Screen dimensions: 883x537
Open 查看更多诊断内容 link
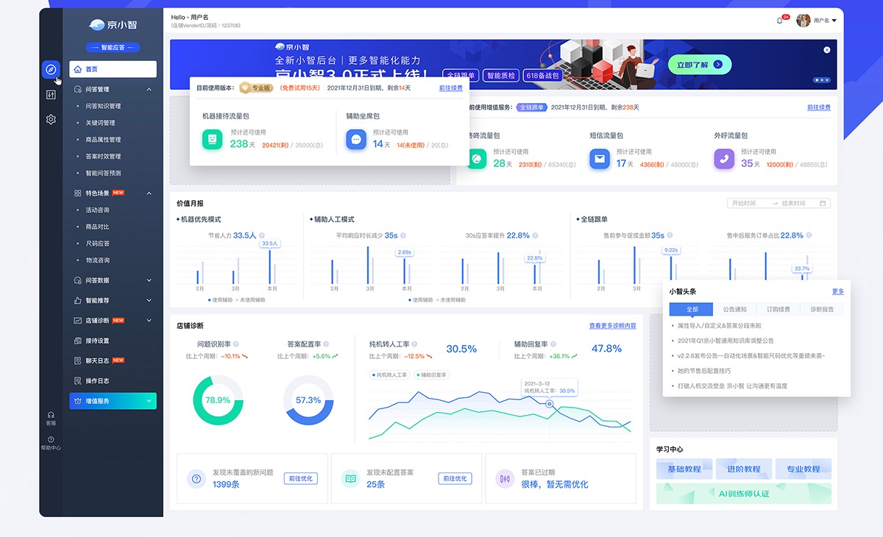612,326
